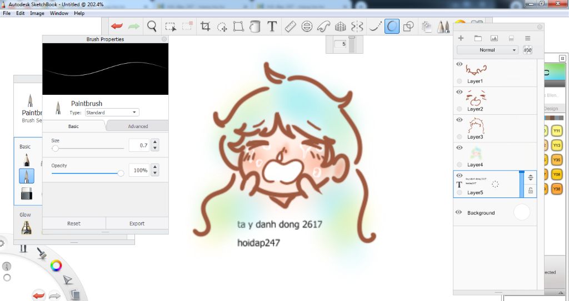Open the Perspective guides tool
This screenshot has height=301, width=569.
tap(341, 27)
